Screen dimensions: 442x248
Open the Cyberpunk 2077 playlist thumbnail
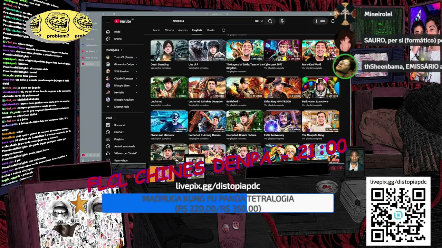point(283,51)
